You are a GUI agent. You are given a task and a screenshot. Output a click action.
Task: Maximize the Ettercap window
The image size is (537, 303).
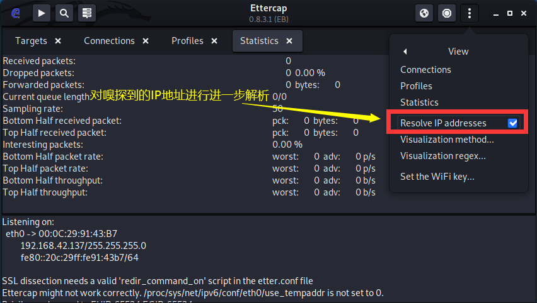point(510,13)
